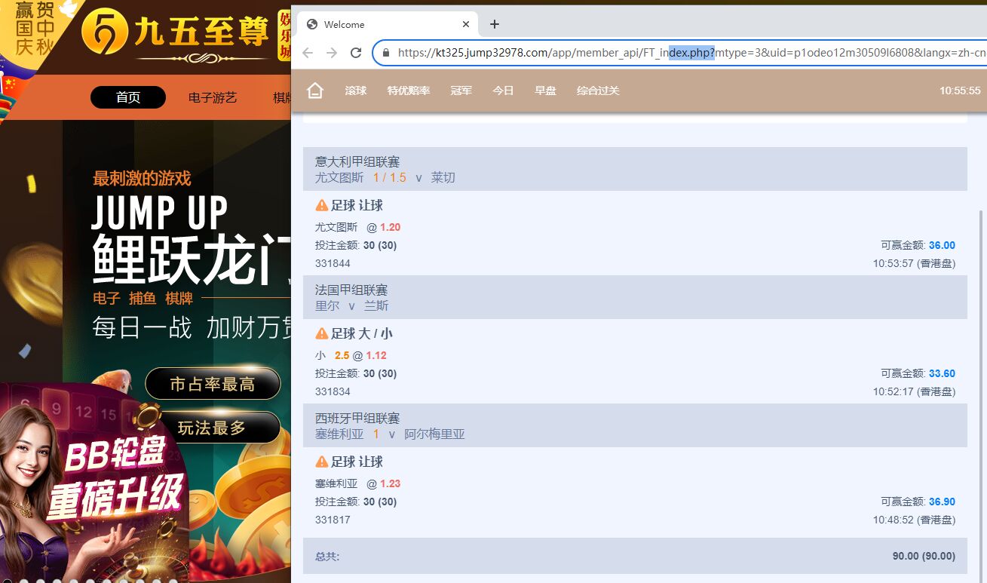Click the lock icon in address bar
987x583 pixels.
tap(386, 53)
